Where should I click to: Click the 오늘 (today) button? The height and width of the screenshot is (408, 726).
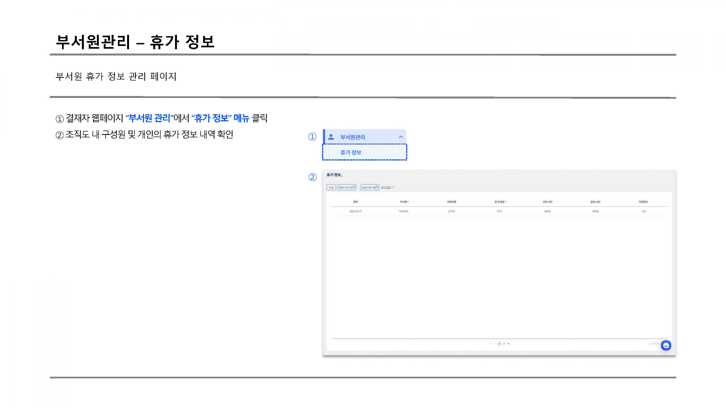coord(331,187)
